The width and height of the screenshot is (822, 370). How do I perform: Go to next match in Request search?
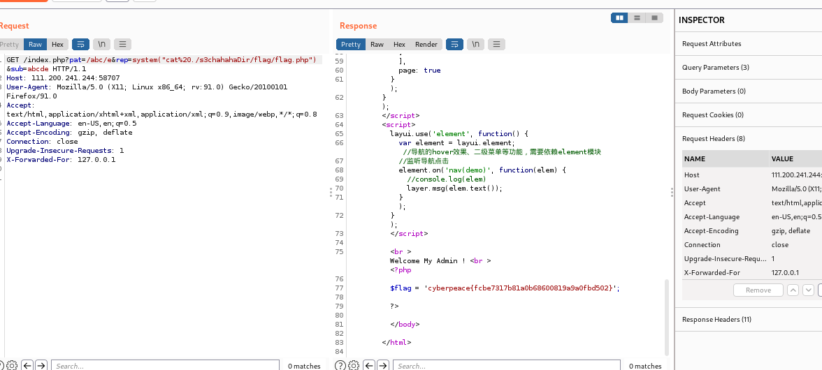(x=41, y=365)
